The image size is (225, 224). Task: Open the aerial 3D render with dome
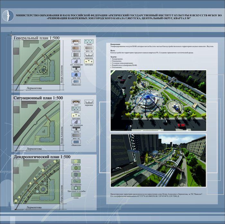point(158,100)
